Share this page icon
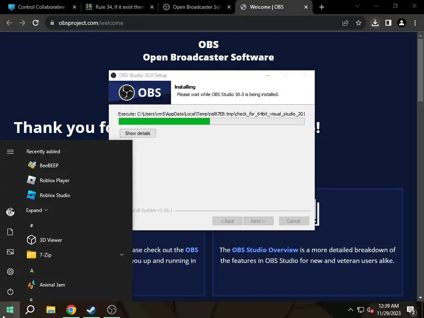424x318 pixels. [345, 23]
